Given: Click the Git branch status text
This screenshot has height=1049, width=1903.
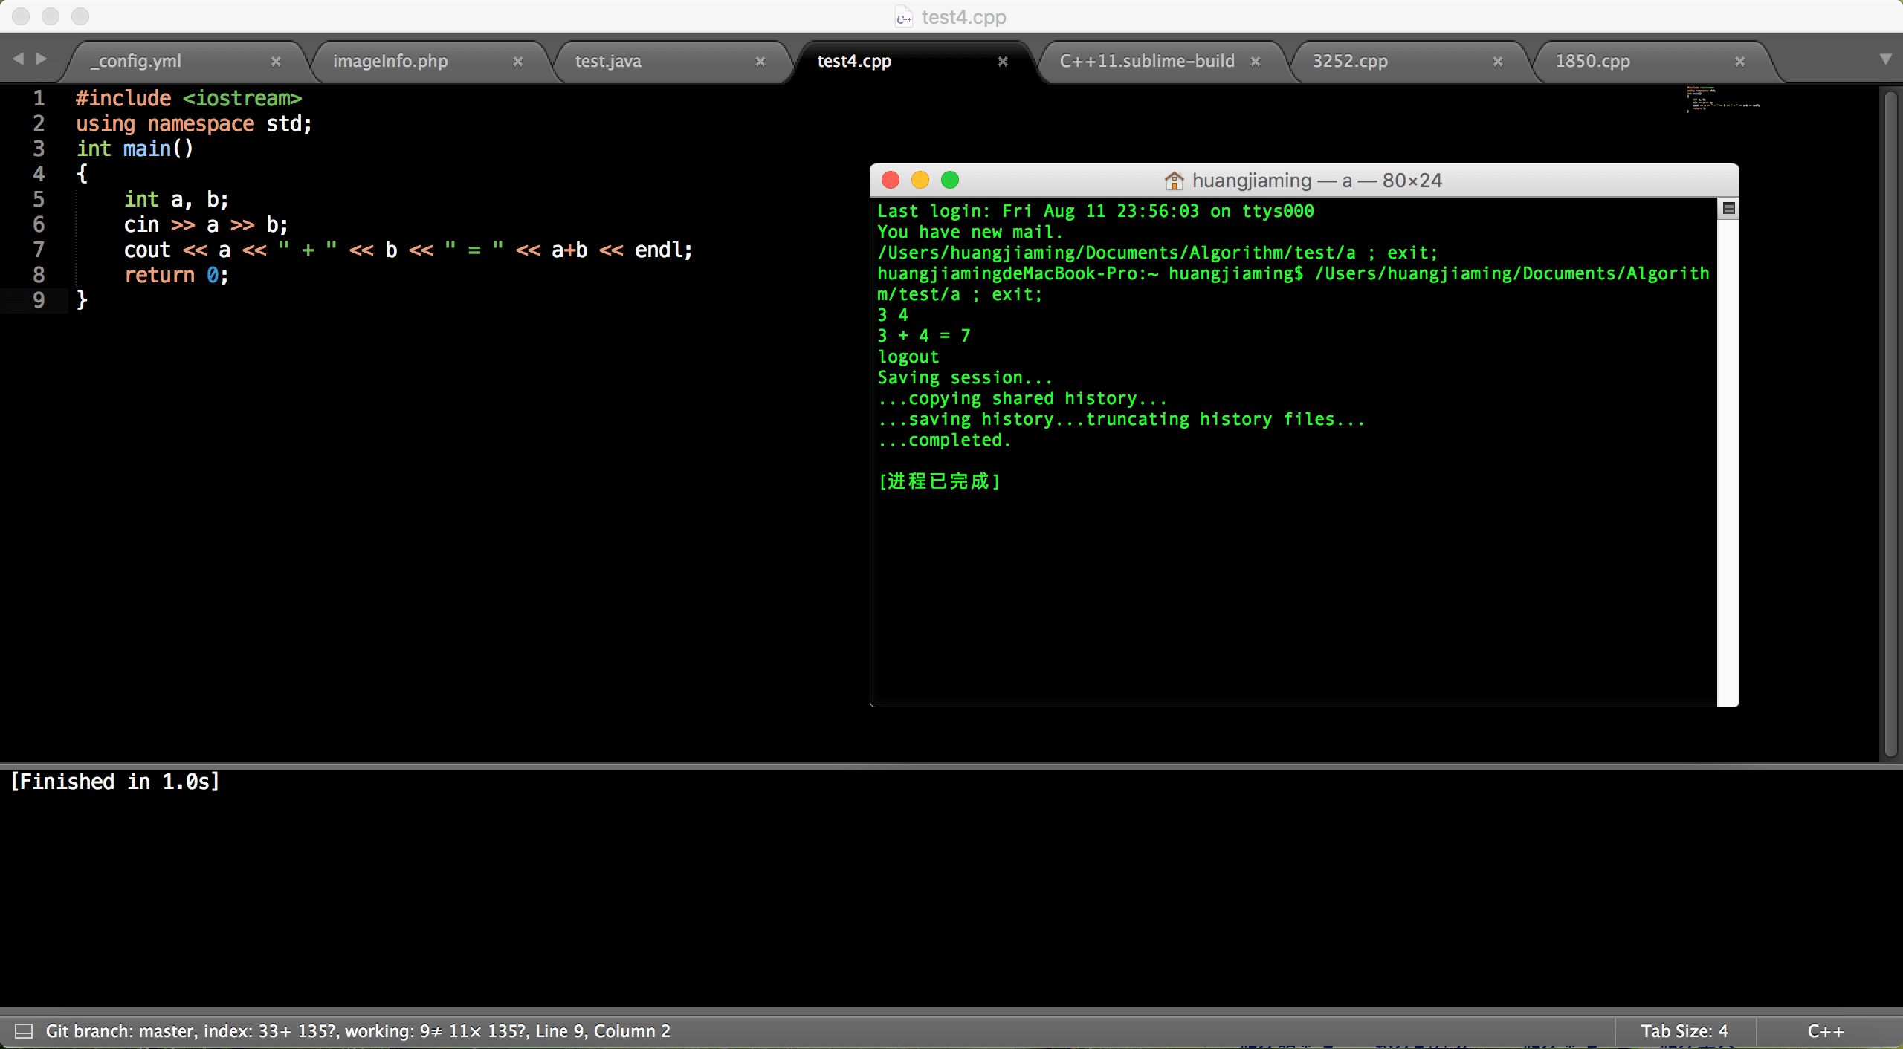Looking at the screenshot, I should (358, 1031).
